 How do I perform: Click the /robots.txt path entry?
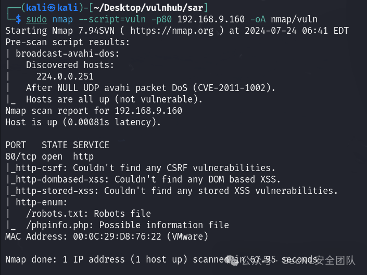55,214
